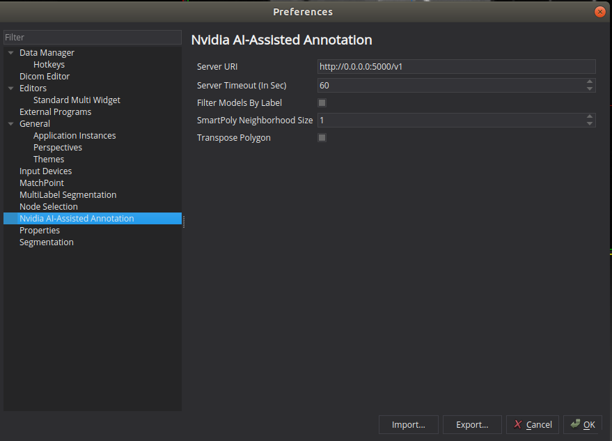Click the green checkmark icon on OK
The height and width of the screenshot is (441, 612).
[574, 424]
